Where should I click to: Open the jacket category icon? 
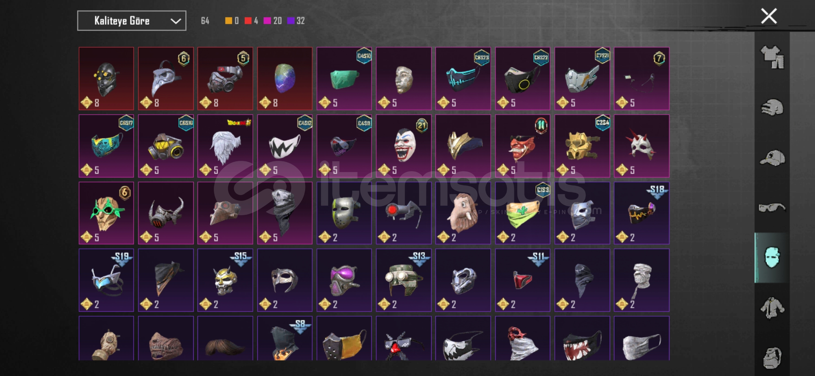pos(772,308)
